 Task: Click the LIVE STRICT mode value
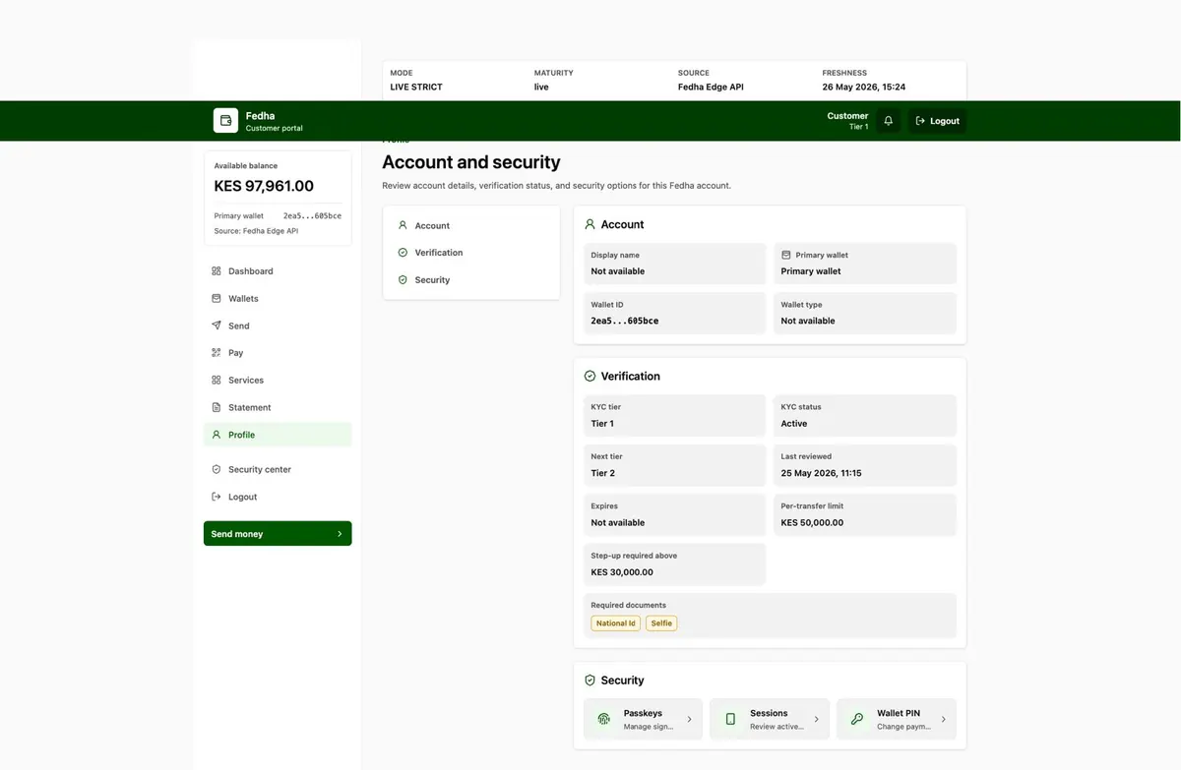pos(416,88)
